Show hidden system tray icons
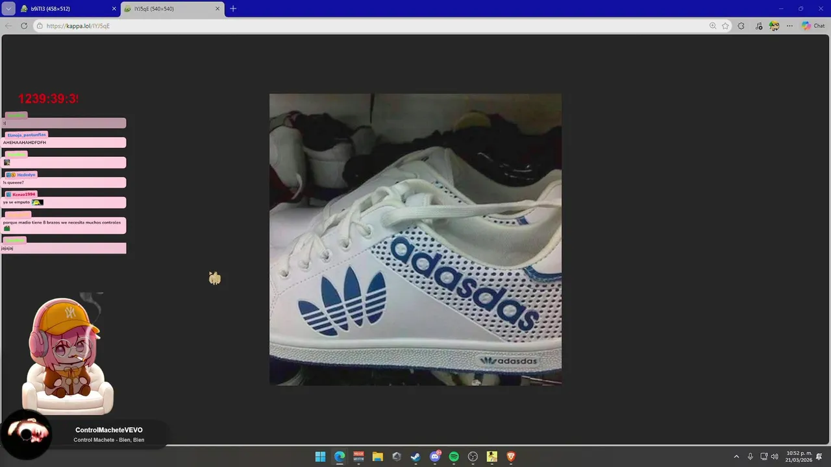This screenshot has height=467, width=831. point(737,457)
